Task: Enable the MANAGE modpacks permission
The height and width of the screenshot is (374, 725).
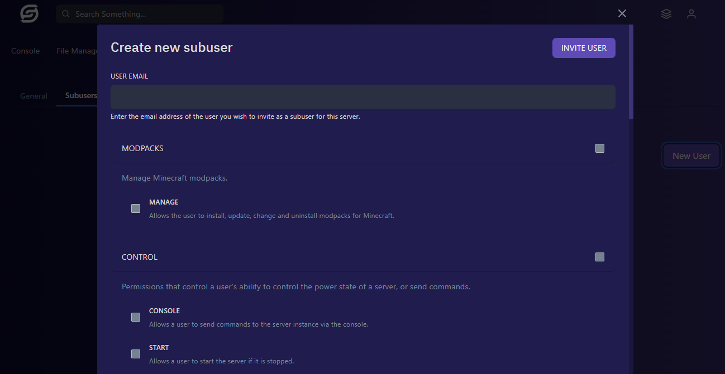Action: tap(135, 208)
